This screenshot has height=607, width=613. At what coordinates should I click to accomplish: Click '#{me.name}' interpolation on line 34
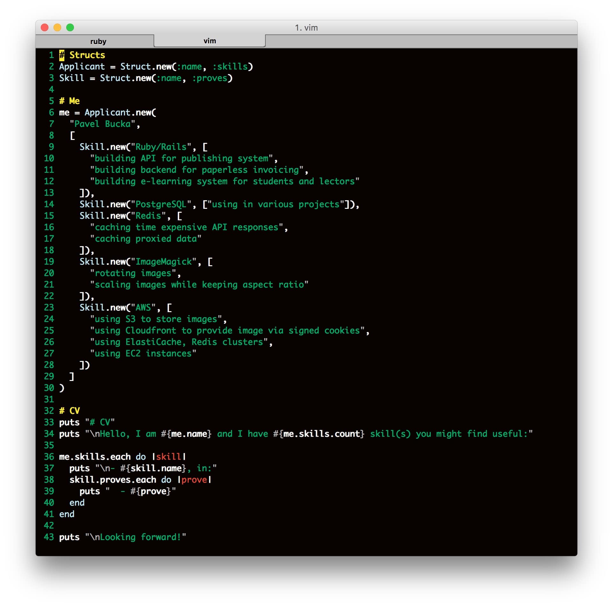(186, 434)
